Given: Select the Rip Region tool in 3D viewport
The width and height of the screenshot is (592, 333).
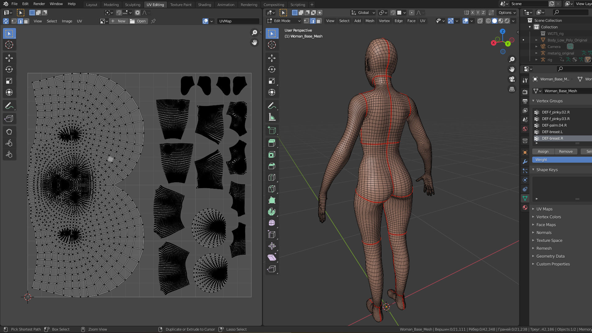Looking at the screenshot, I should click(272, 269).
